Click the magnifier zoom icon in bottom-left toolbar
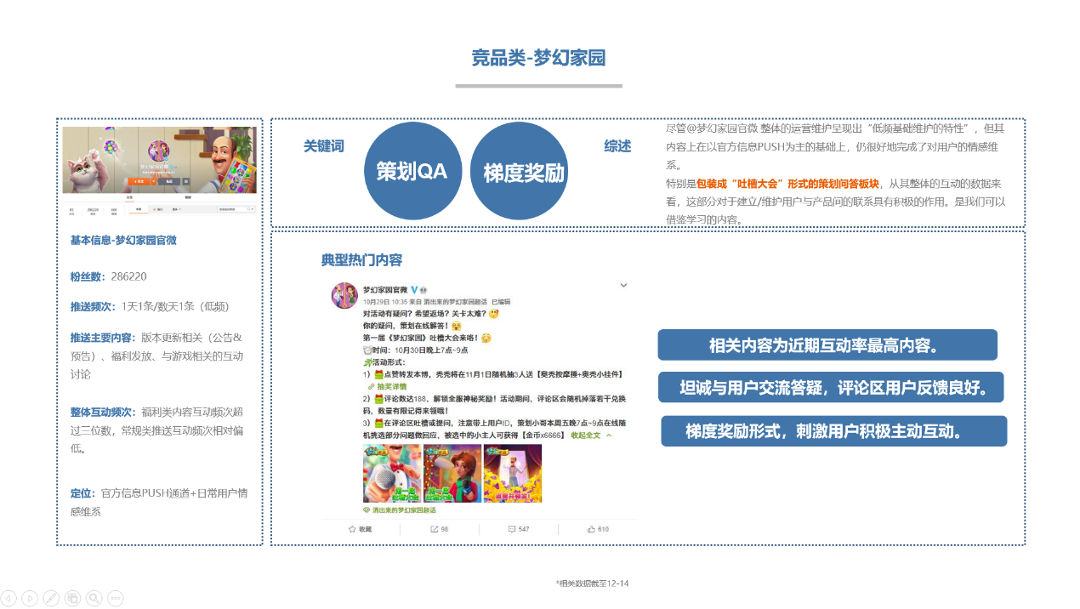The height and width of the screenshot is (609, 1080). pos(94,598)
